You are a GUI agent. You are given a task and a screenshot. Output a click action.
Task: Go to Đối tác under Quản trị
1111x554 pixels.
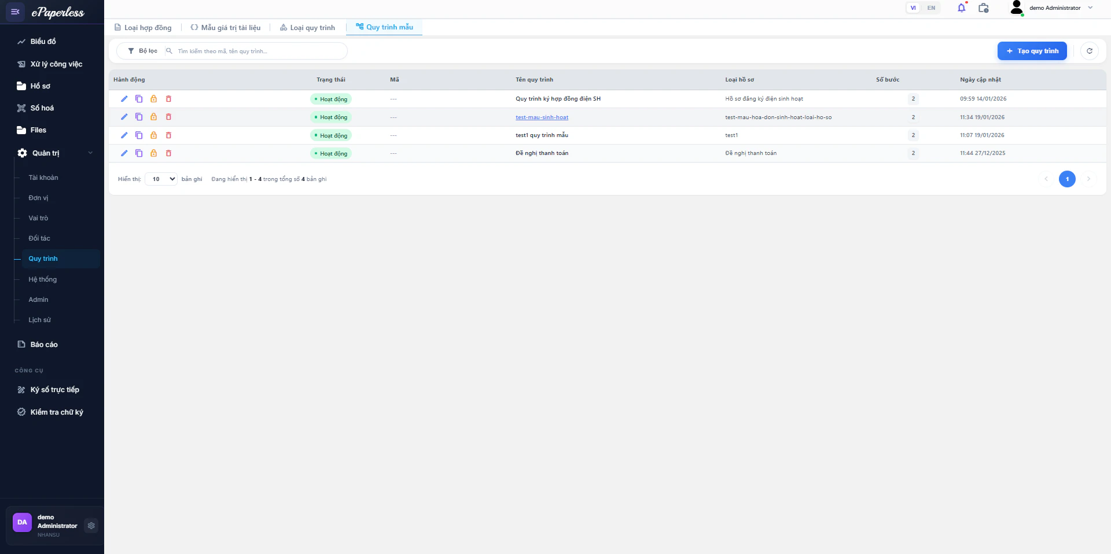(x=39, y=238)
